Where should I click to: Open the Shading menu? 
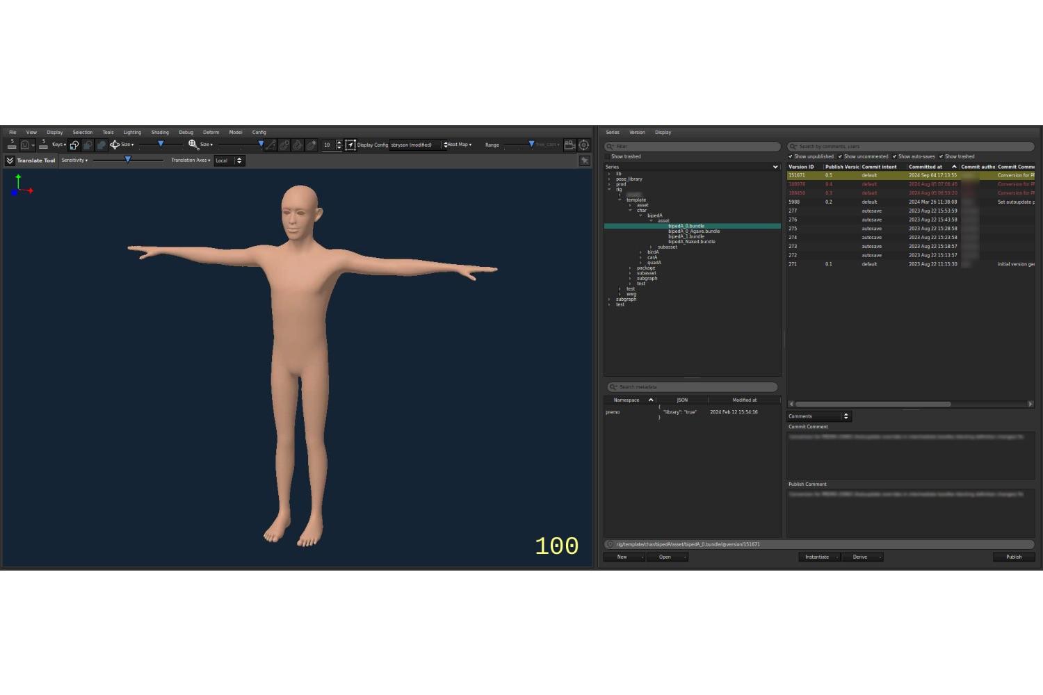click(x=160, y=132)
